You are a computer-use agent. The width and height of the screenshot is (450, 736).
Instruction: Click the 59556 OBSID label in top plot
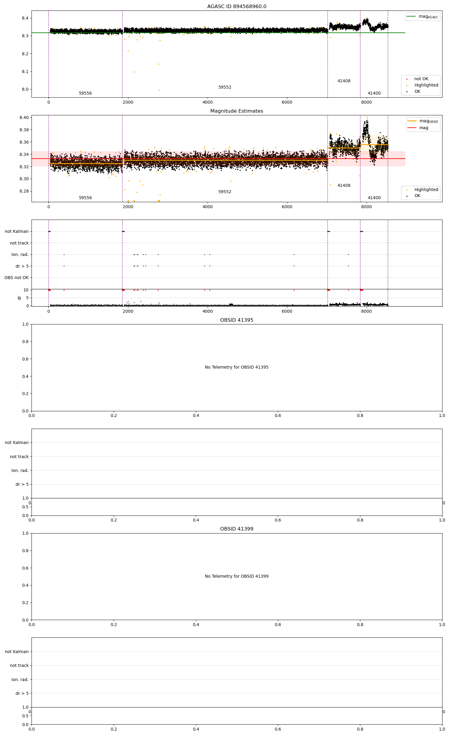tap(85, 93)
